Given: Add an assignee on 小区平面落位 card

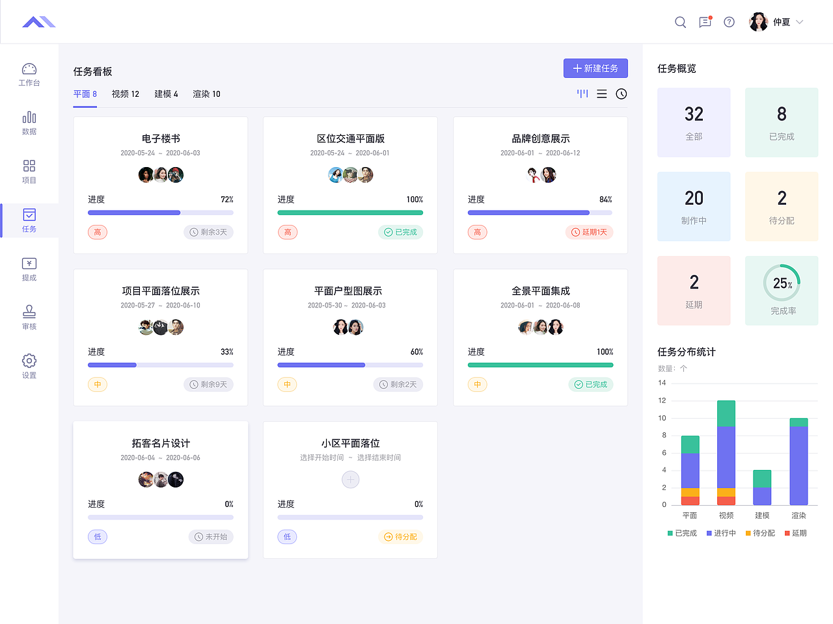Looking at the screenshot, I should click(x=350, y=479).
